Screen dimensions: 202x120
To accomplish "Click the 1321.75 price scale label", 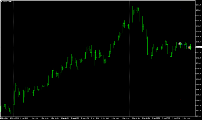I will pyautogui.click(x=198, y=5).
